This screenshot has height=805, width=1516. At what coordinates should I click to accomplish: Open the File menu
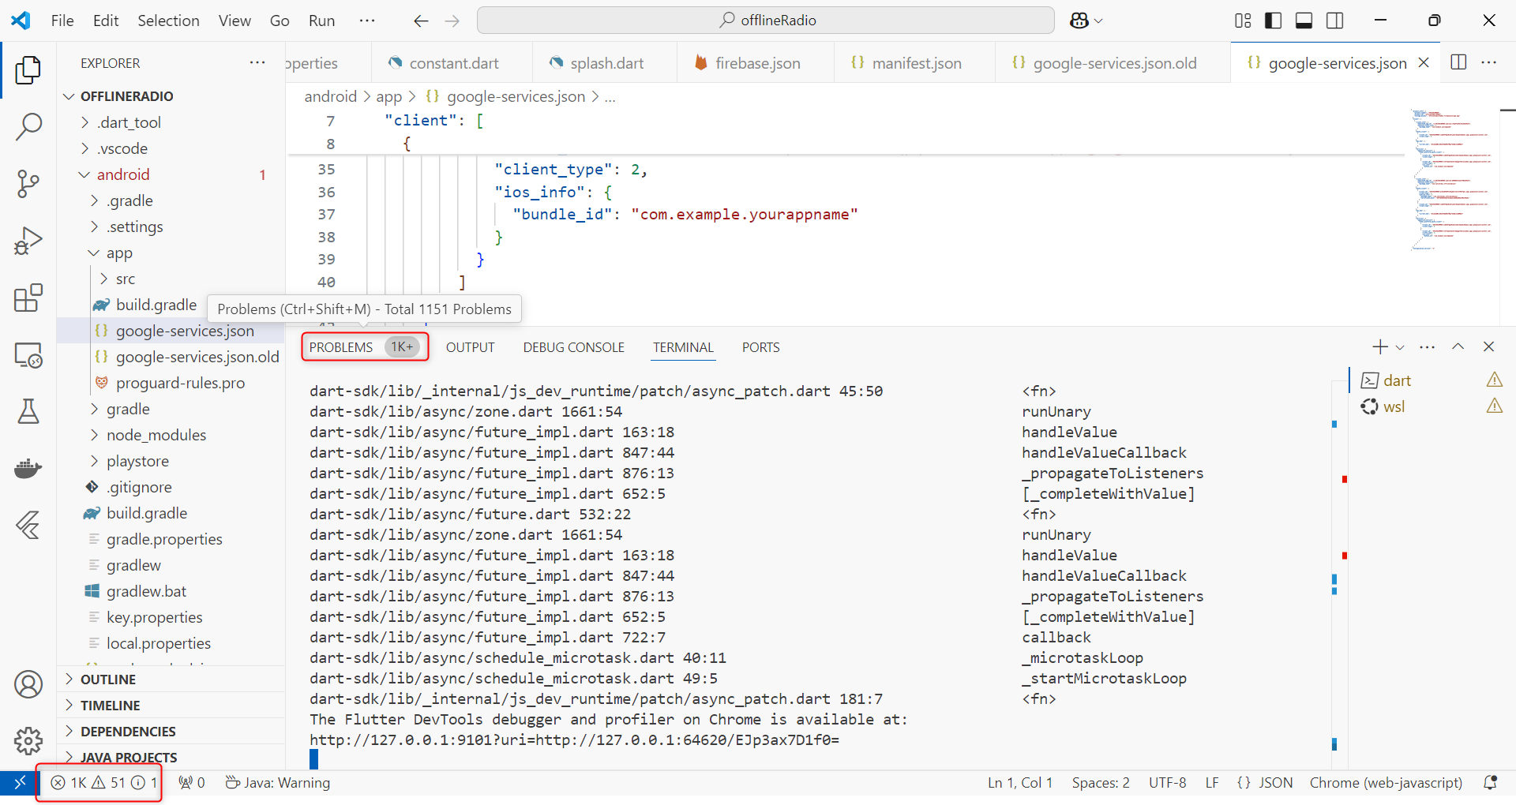pos(62,21)
